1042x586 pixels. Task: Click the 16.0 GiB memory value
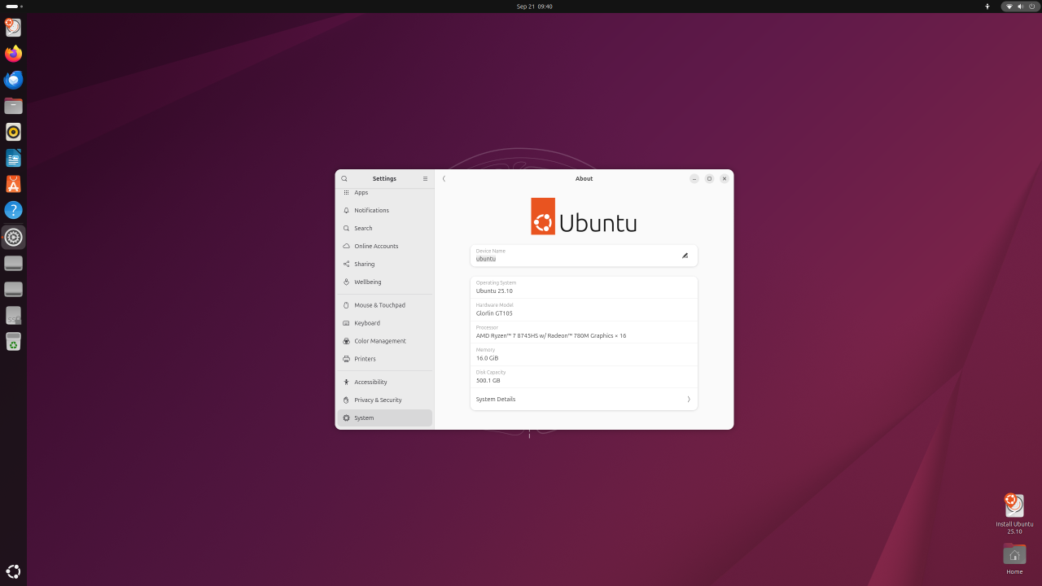487,358
